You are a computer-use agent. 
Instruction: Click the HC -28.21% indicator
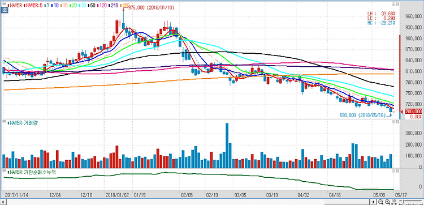pyautogui.click(x=381, y=23)
